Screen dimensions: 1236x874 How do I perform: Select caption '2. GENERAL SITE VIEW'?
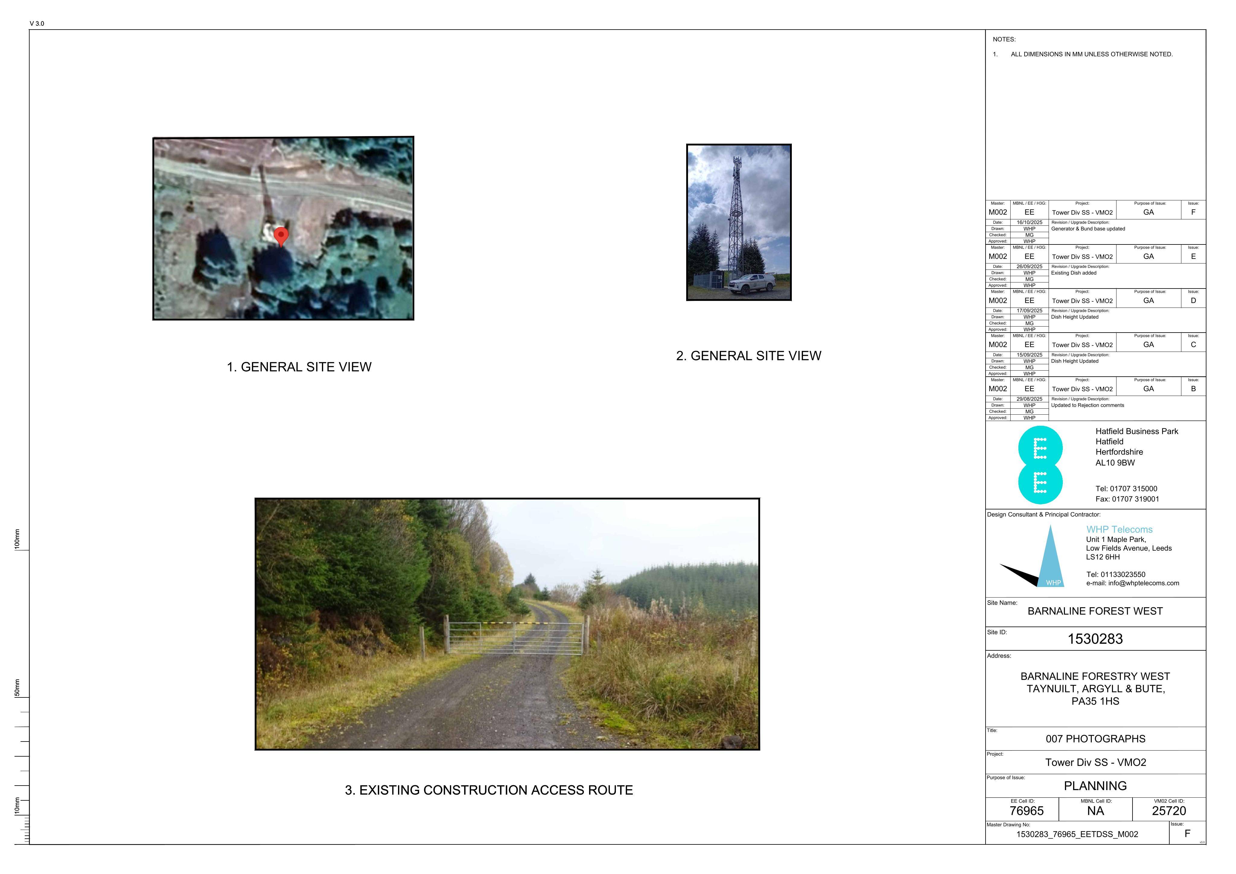click(x=749, y=356)
